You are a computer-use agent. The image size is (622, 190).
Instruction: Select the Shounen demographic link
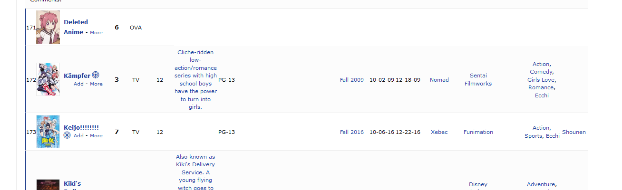[x=573, y=132]
